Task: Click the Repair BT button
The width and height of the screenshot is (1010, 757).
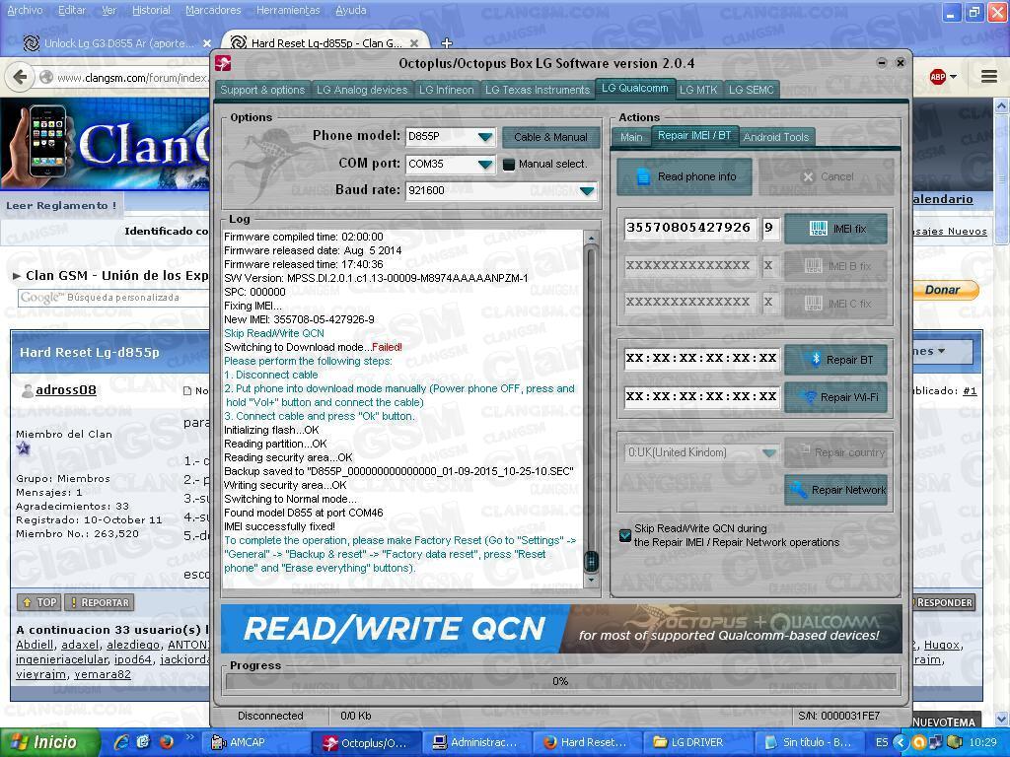Action: click(835, 360)
